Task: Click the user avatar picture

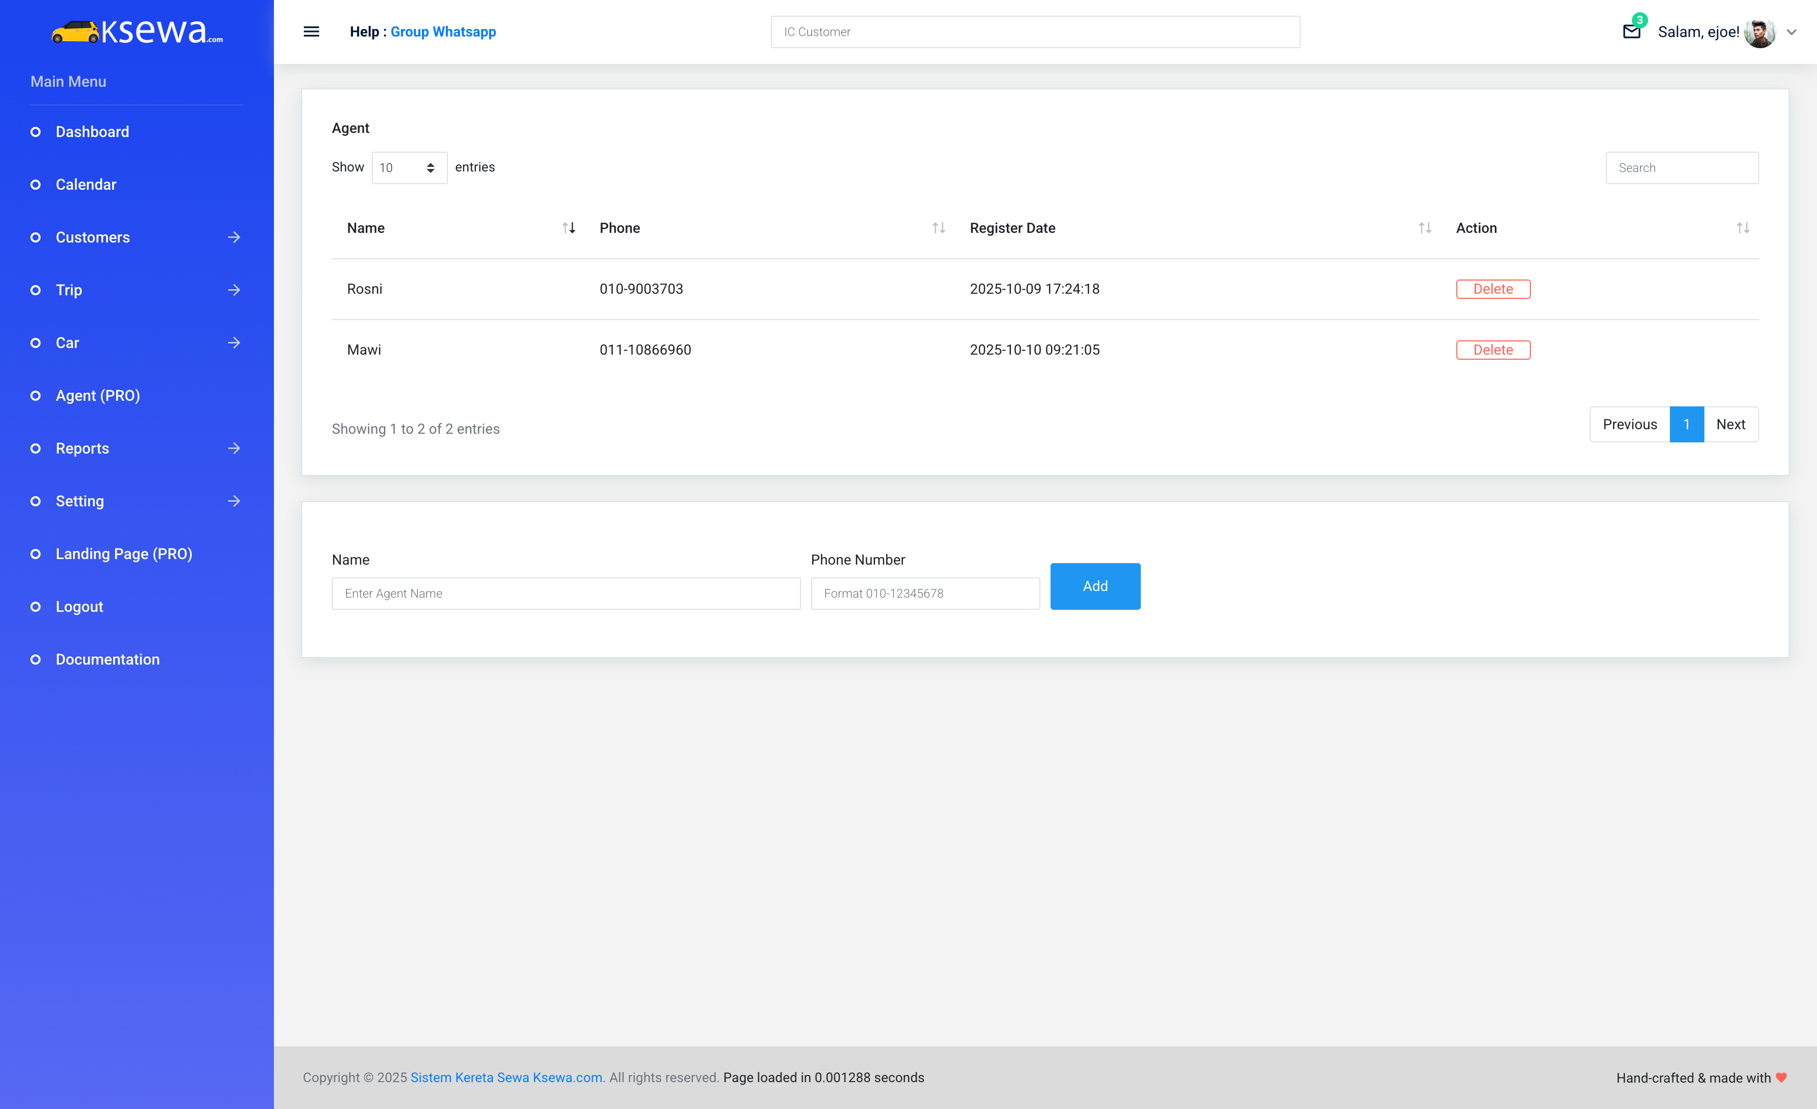Action: click(1760, 31)
